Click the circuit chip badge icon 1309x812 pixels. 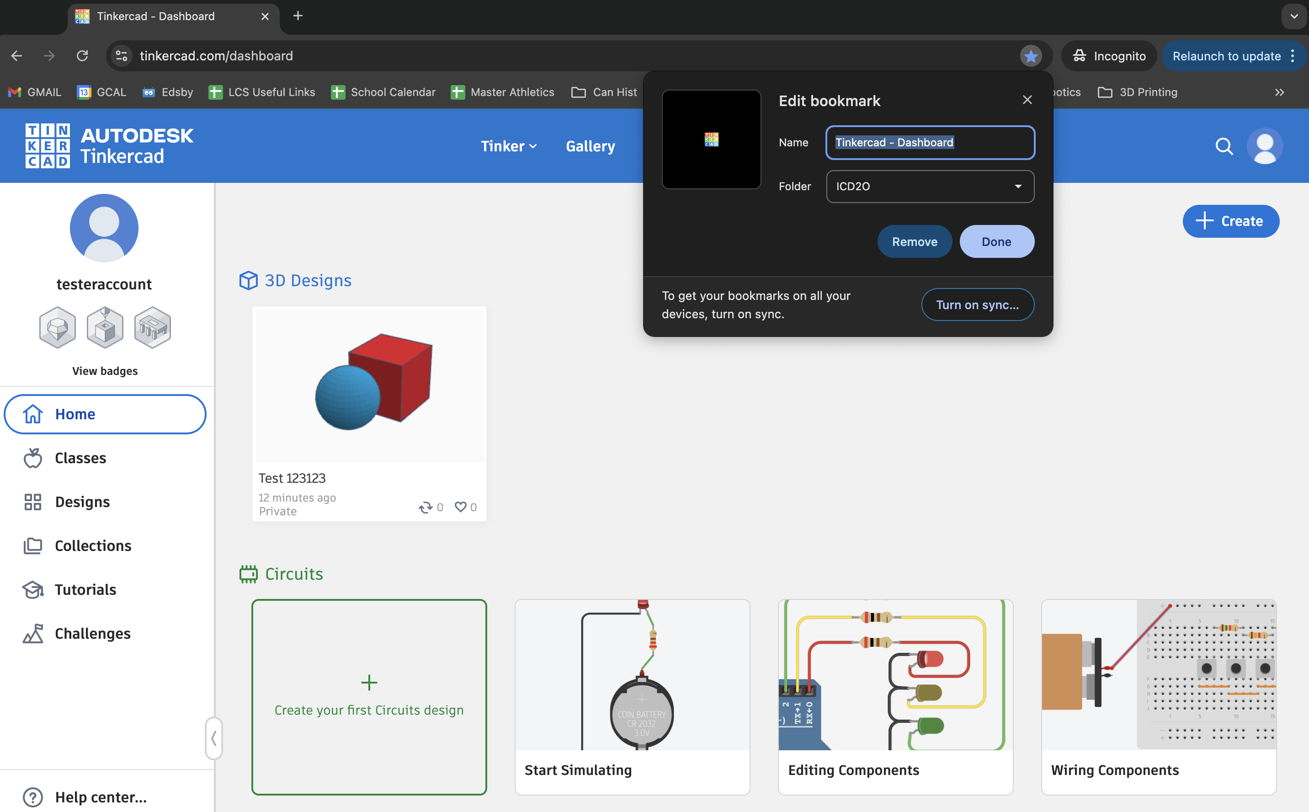tap(152, 328)
